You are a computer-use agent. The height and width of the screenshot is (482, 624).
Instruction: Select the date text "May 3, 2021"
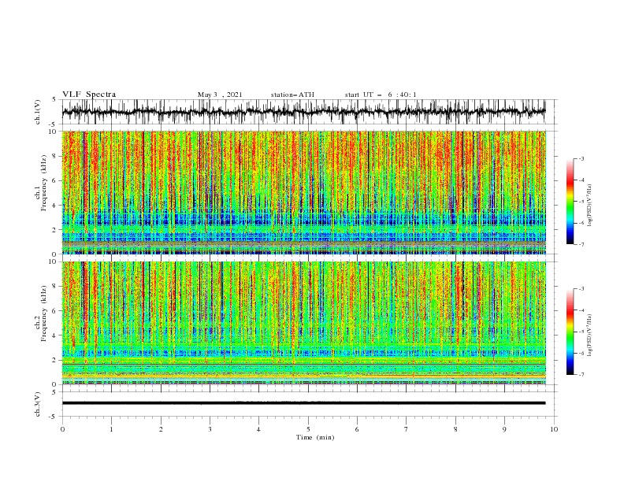[220, 95]
